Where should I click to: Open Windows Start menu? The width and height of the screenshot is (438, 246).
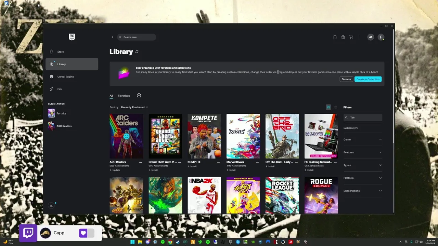pyautogui.click(x=132, y=242)
